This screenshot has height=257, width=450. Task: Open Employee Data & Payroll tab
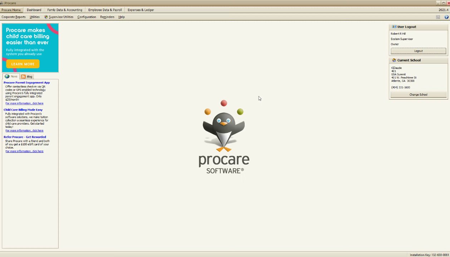tap(105, 10)
